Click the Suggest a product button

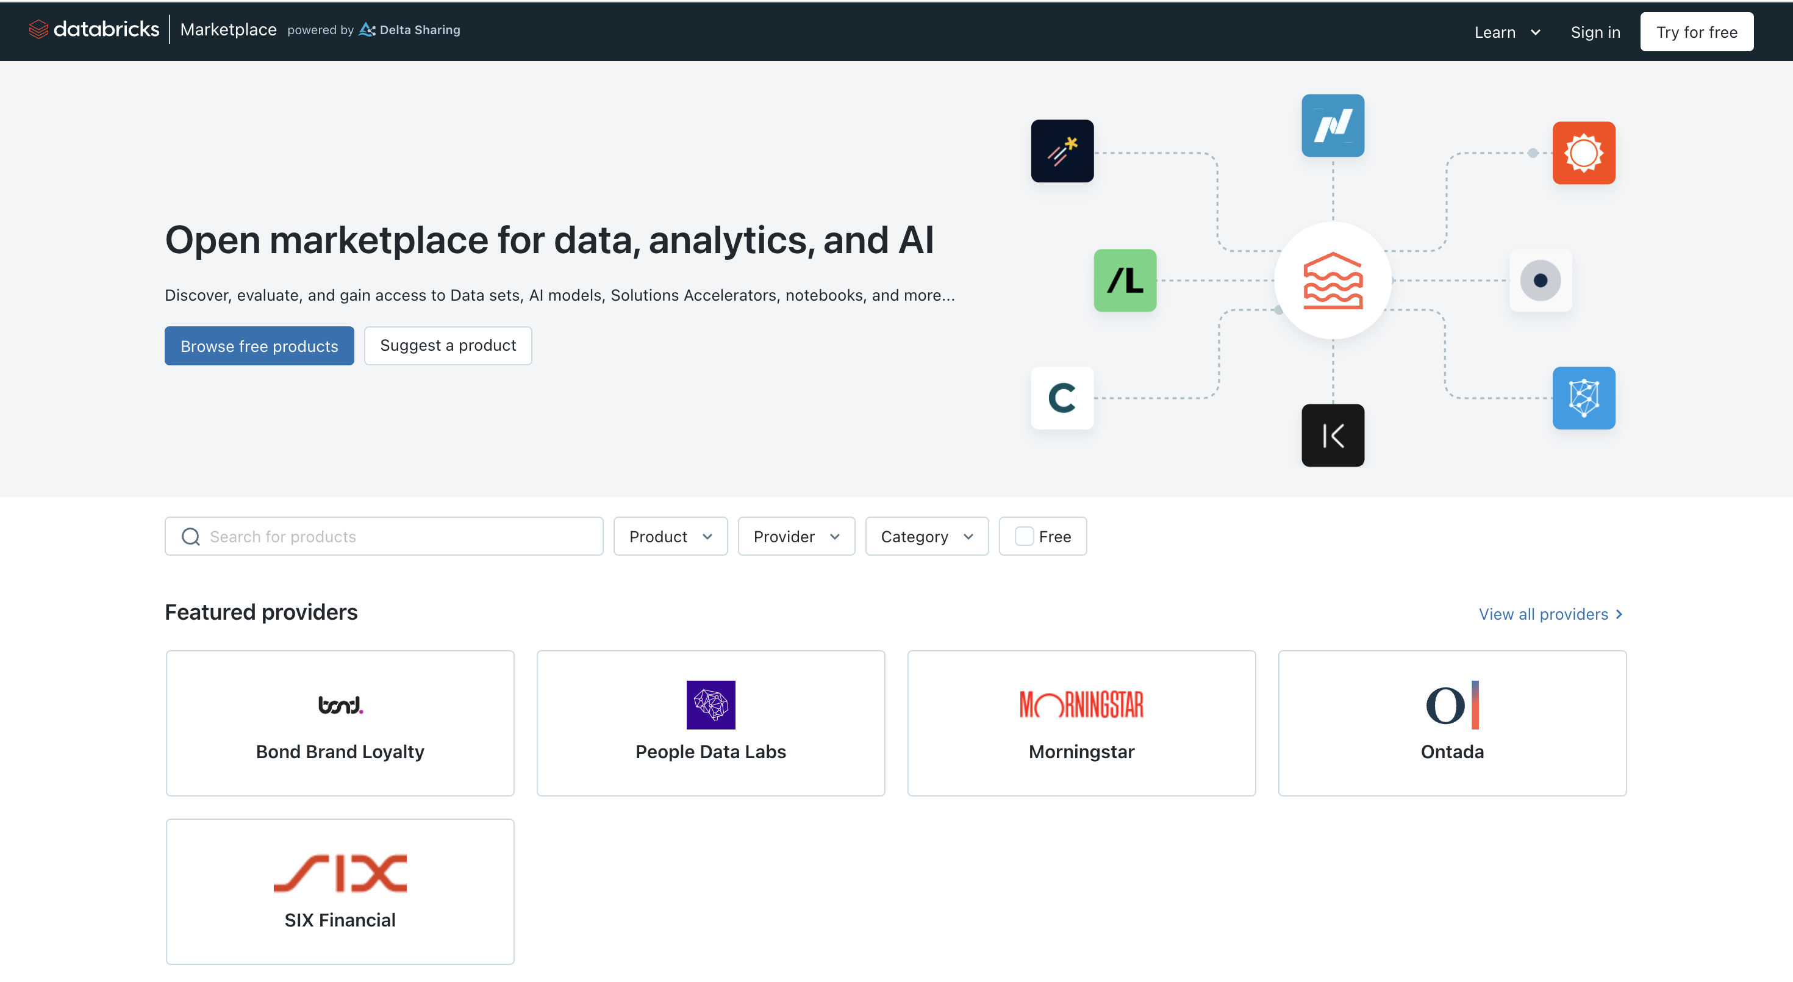click(x=448, y=346)
